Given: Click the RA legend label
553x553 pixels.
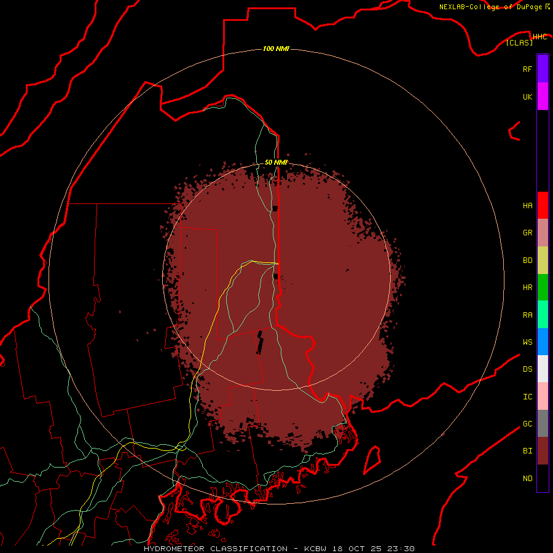Looking at the screenshot, I should [527, 315].
